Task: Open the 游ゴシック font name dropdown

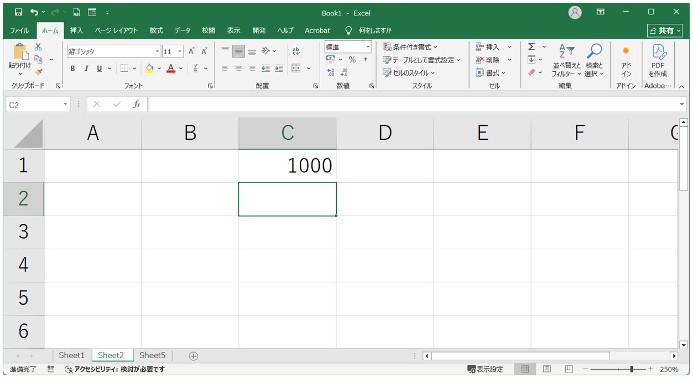Action: [x=157, y=51]
